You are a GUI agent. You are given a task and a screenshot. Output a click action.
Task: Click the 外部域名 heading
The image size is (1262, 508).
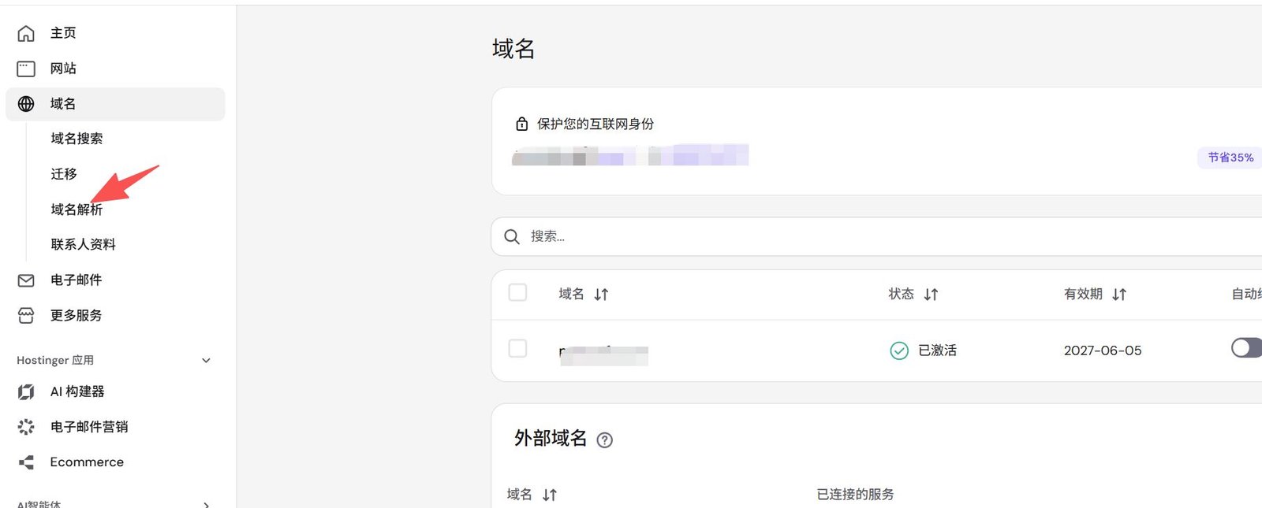tap(551, 439)
